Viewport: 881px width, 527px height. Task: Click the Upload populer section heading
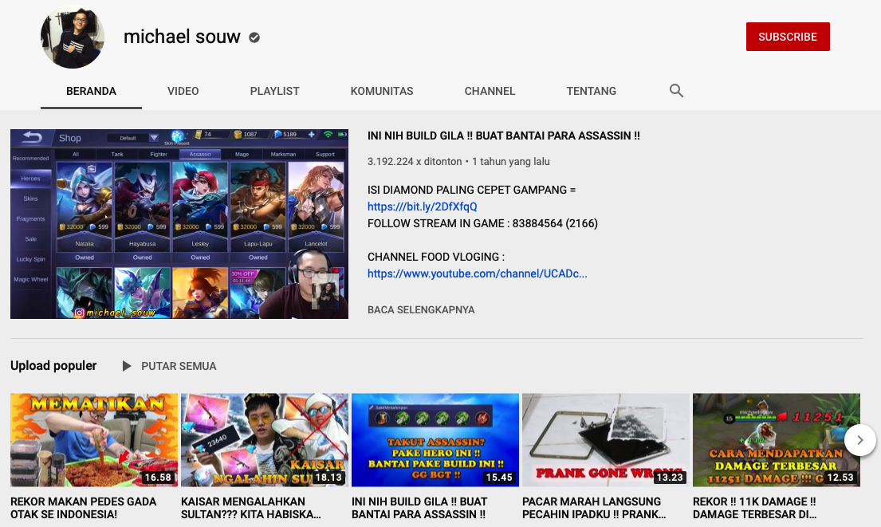pyautogui.click(x=53, y=366)
